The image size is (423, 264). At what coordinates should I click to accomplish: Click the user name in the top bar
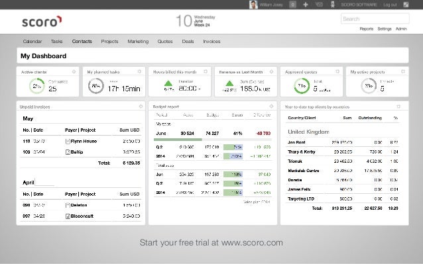(x=271, y=5)
